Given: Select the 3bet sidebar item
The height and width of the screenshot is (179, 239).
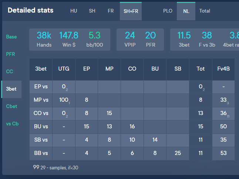Looking at the screenshot, I should [x=11, y=89].
